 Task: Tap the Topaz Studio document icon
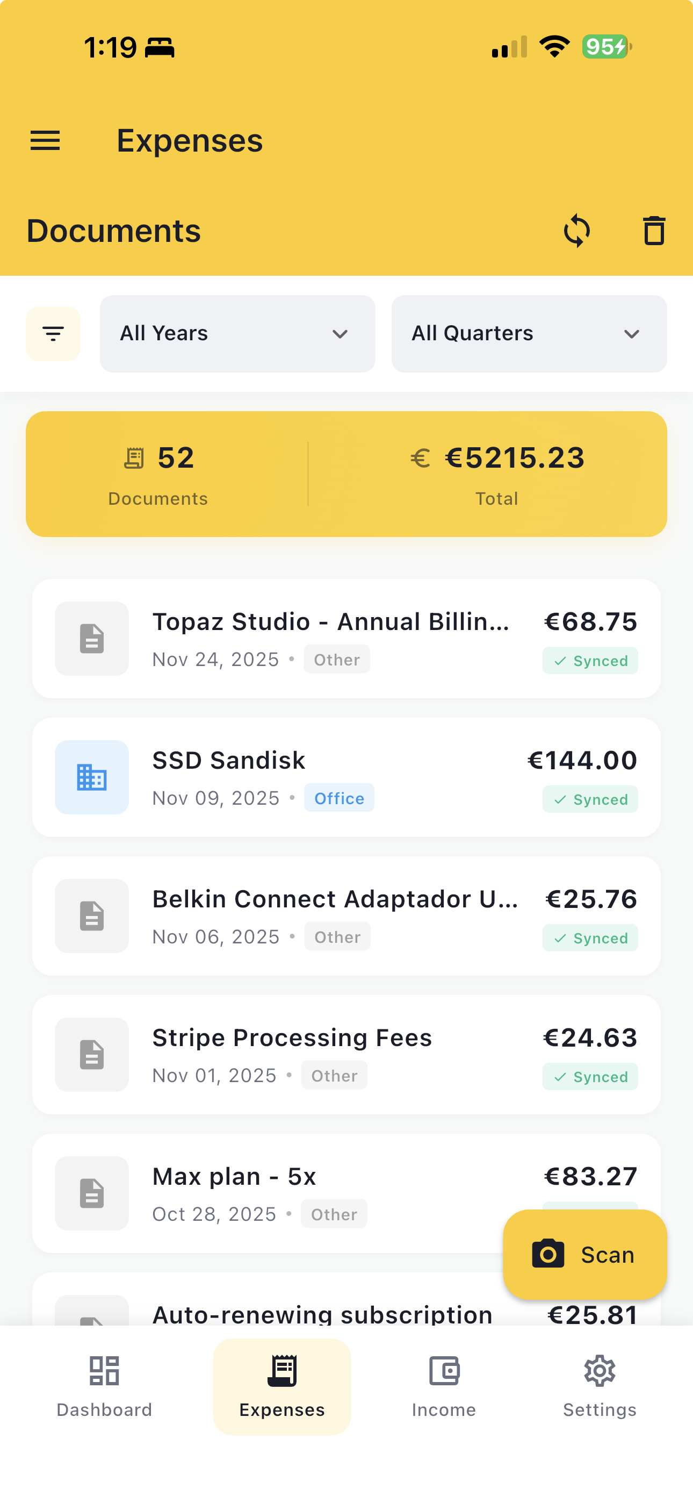[91, 638]
